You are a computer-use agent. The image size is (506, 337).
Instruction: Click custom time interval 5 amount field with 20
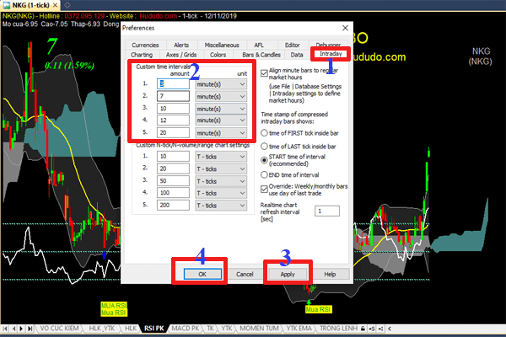point(173,132)
